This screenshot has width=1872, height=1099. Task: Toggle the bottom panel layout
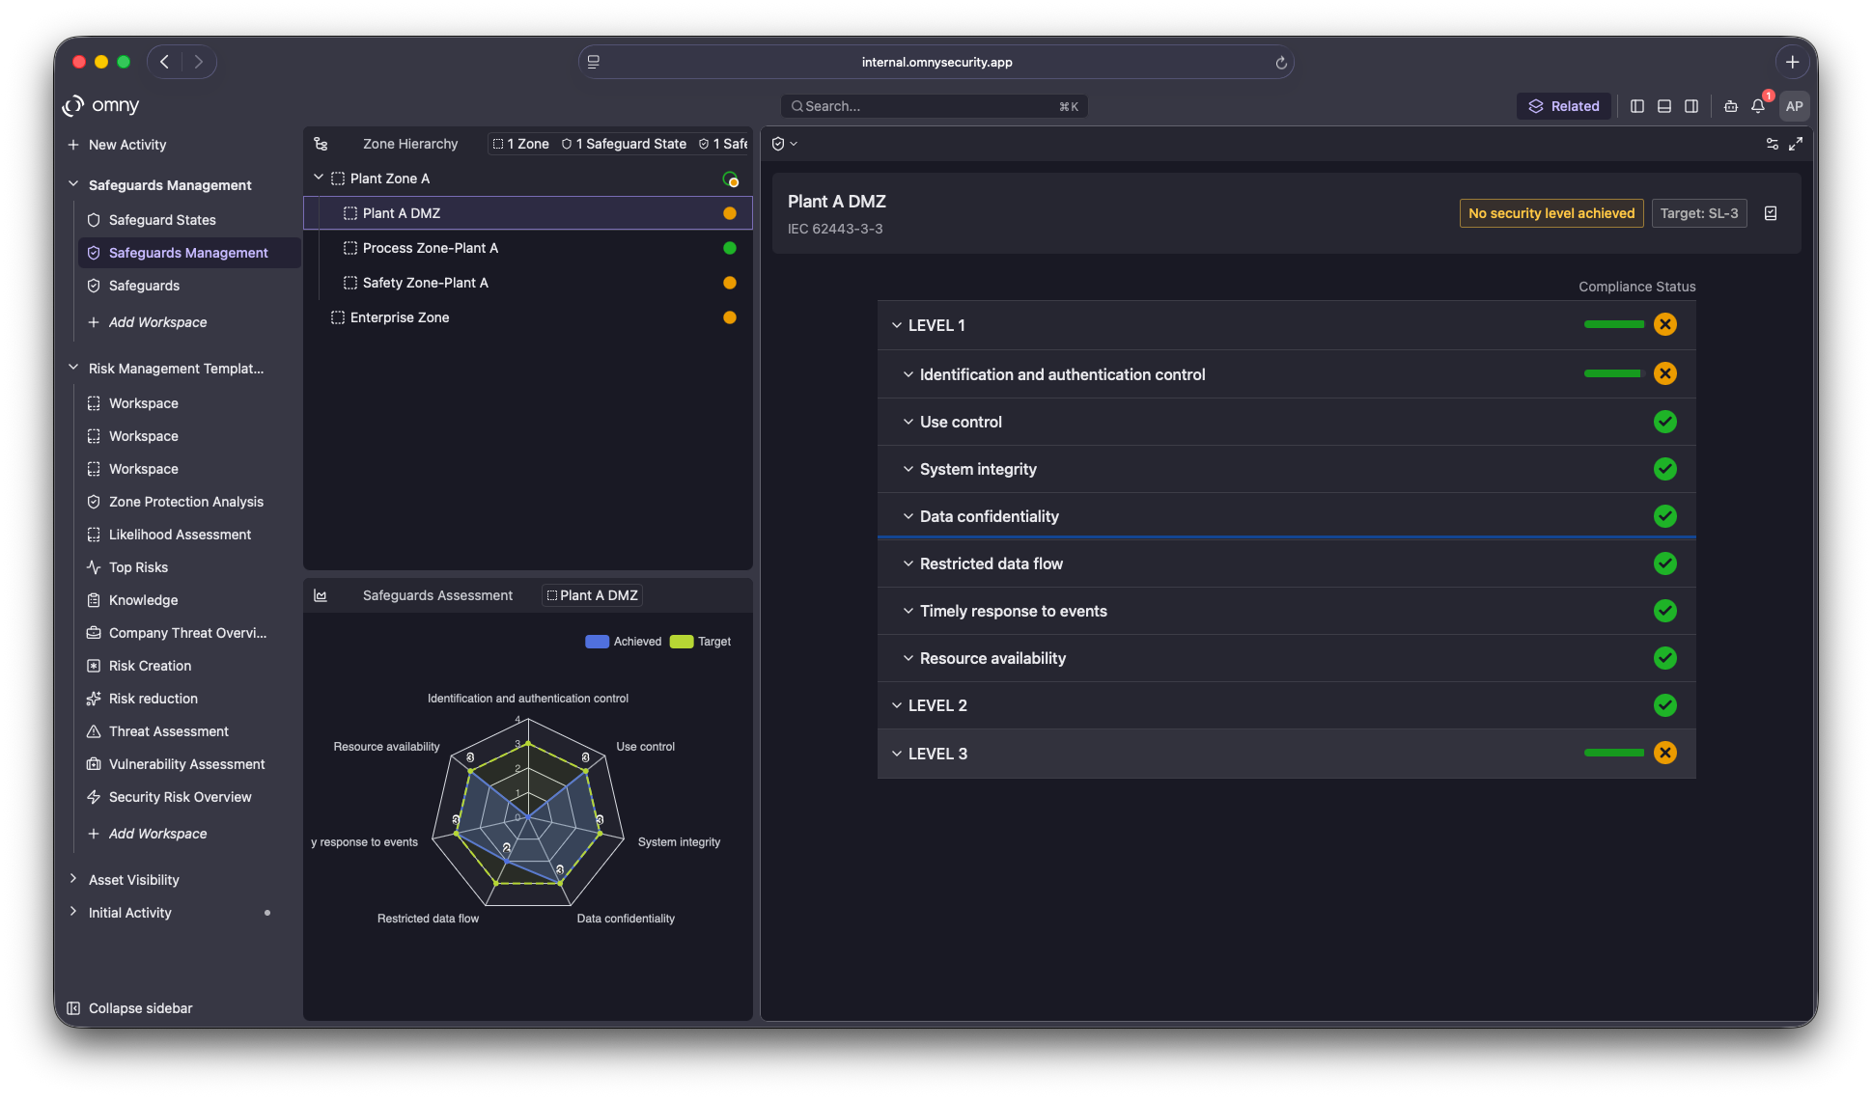coord(1664,106)
